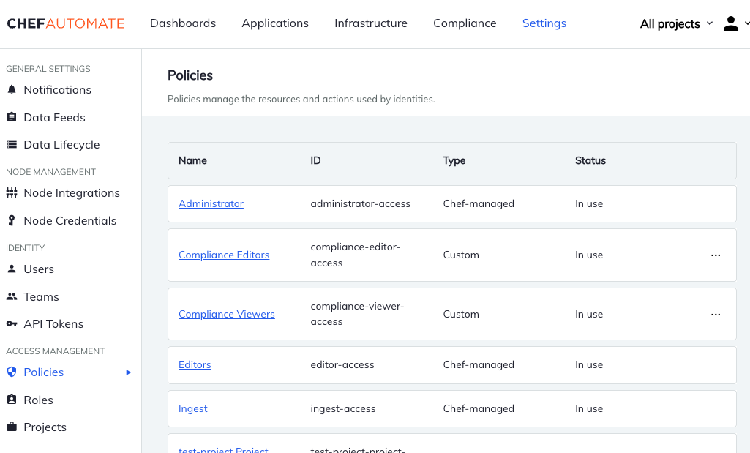The height and width of the screenshot is (453, 750).
Task: Open the Administrator policy link
Action: point(211,203)
